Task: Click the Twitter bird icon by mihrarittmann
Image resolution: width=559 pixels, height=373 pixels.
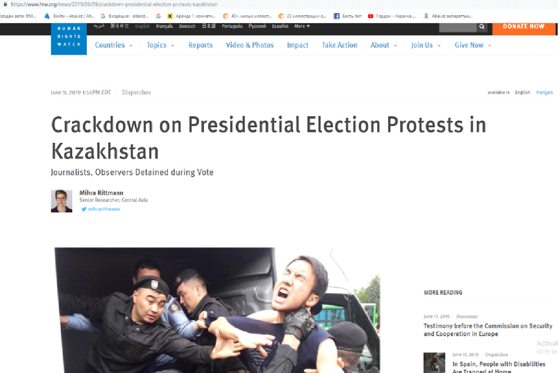Action: pyautogui.click(x=84, y=209)
